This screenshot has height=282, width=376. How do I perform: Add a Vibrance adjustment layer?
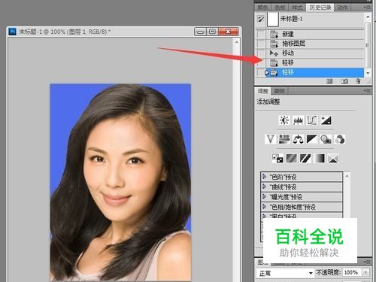(270, 139)
